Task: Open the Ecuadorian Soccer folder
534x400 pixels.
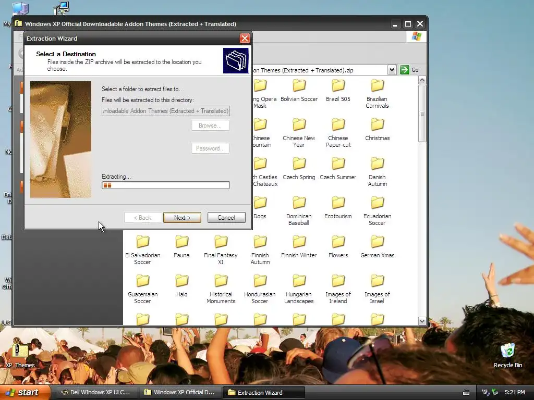Action: point(378,211)
